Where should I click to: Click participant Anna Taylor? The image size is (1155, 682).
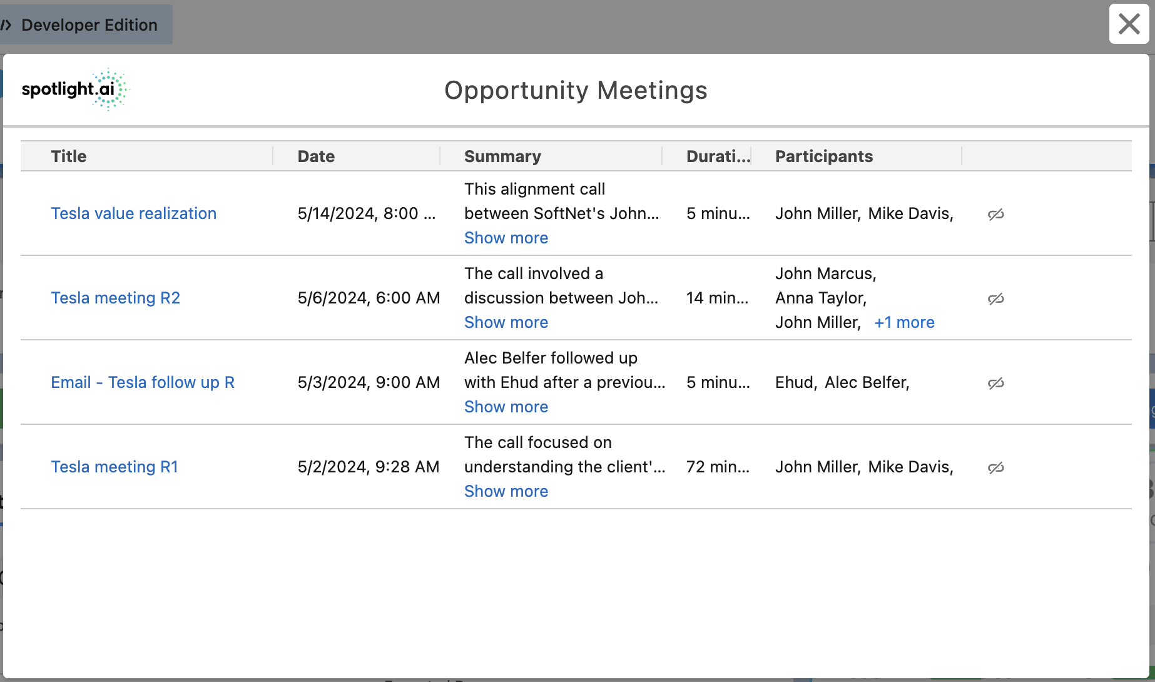[x=821, y=298]
